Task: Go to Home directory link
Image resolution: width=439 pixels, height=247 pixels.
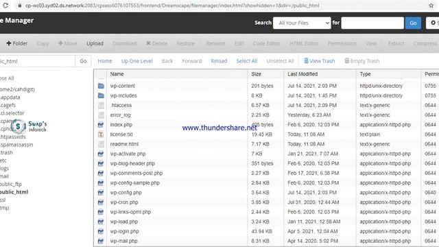Action: 105,61
